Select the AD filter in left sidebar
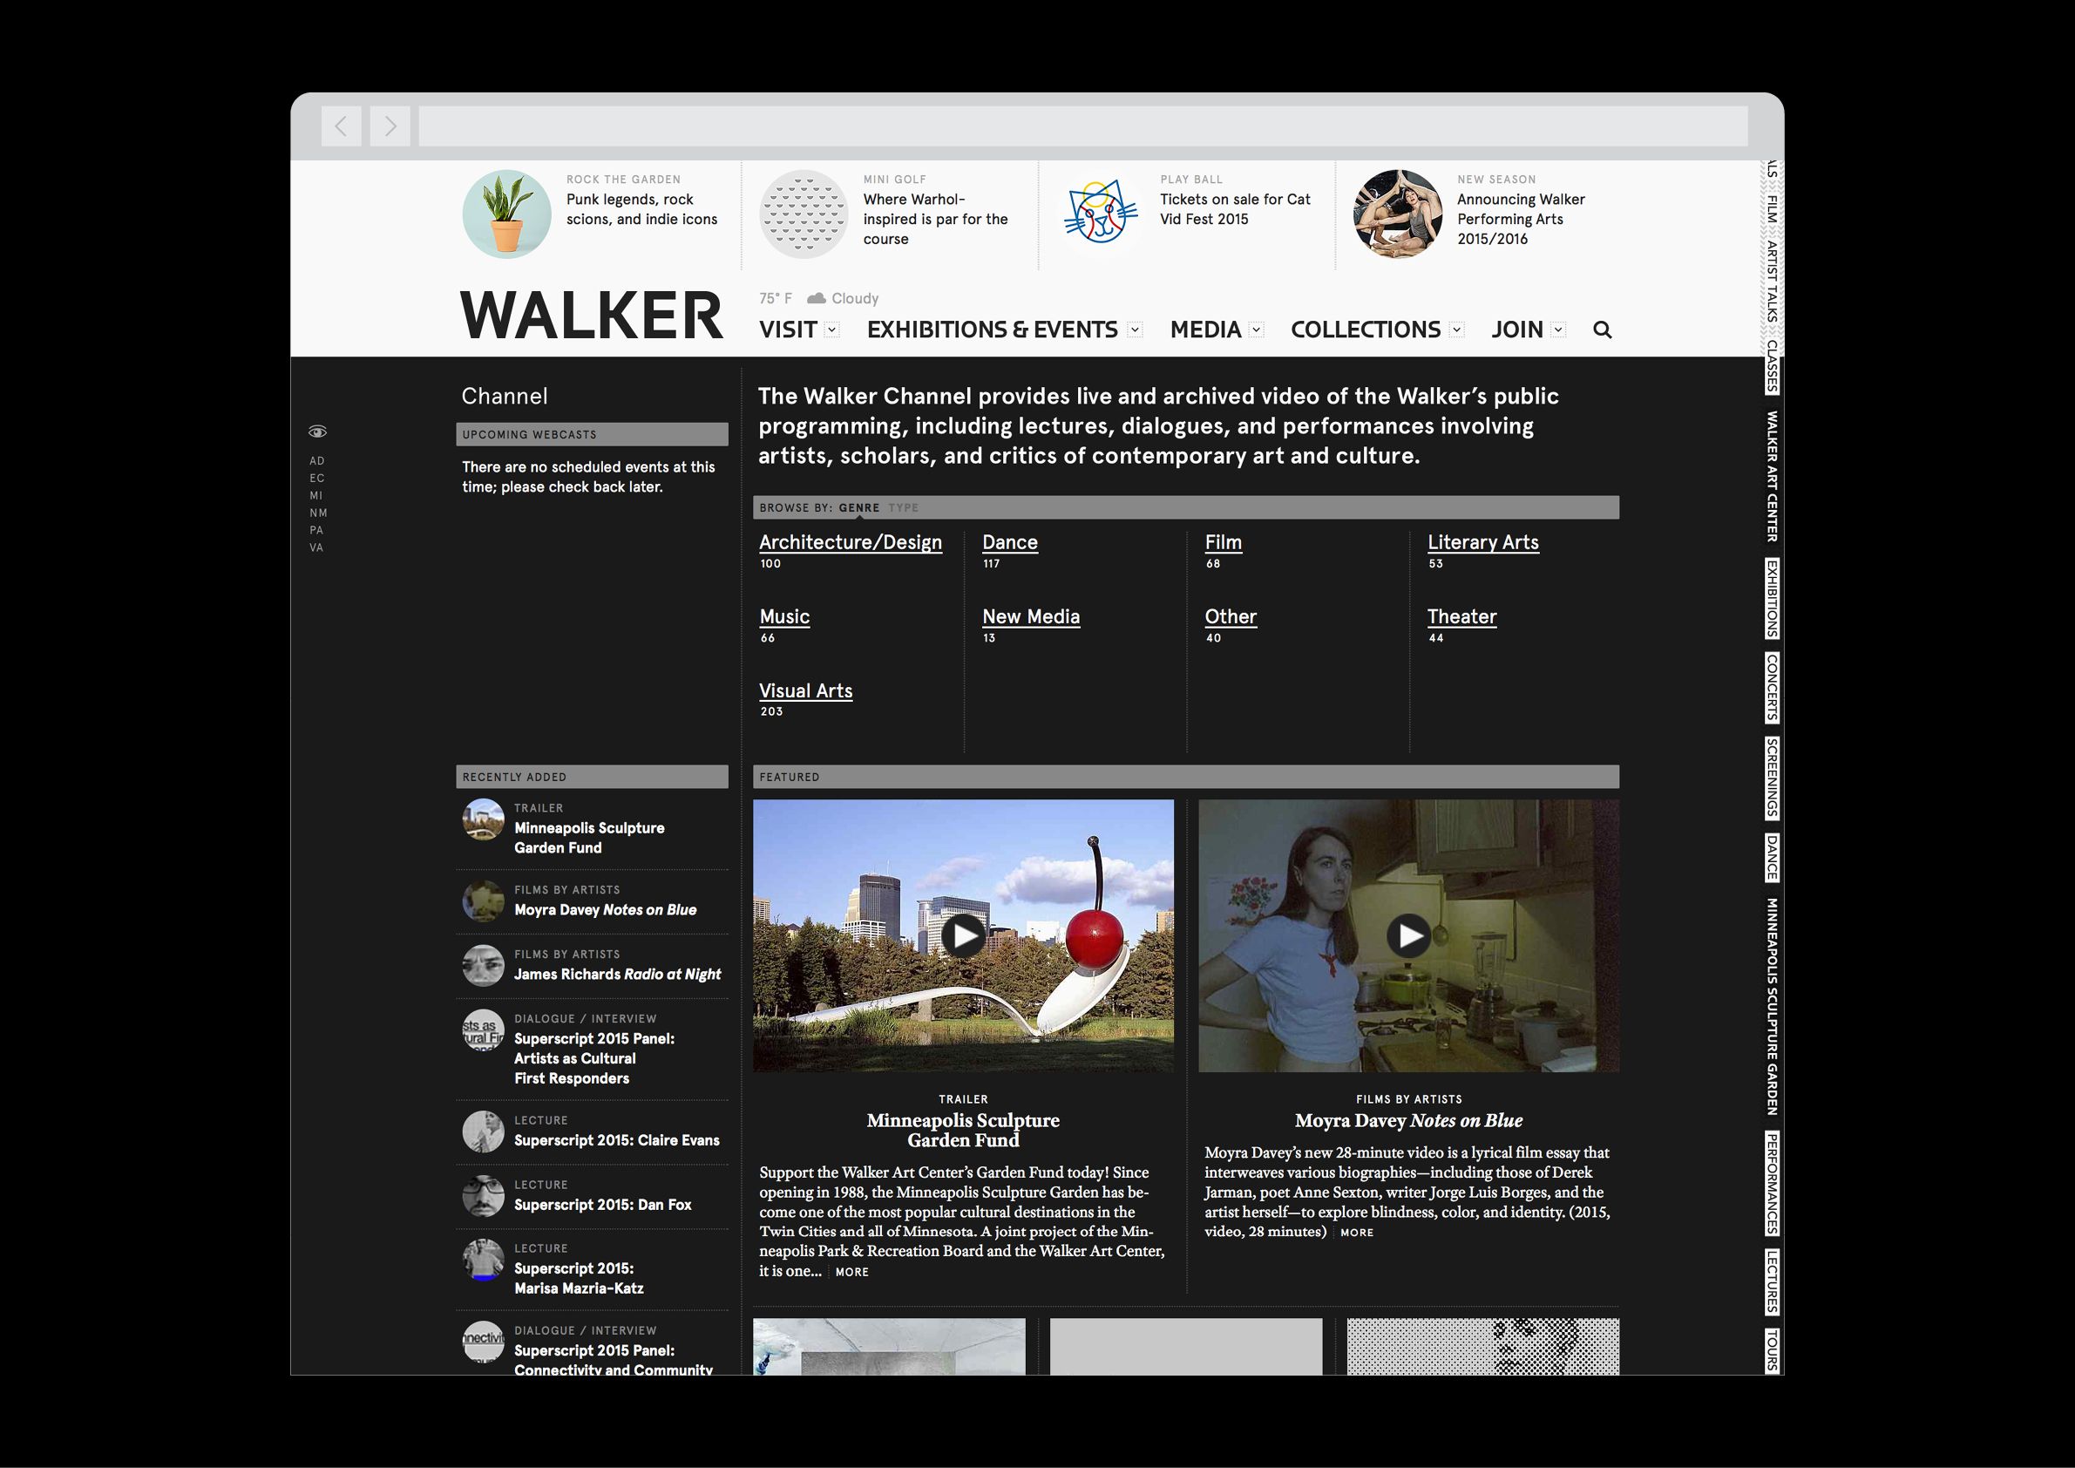Viewport: 2075px width, 1468px height. pyautogui.click(x=316, y=461)
